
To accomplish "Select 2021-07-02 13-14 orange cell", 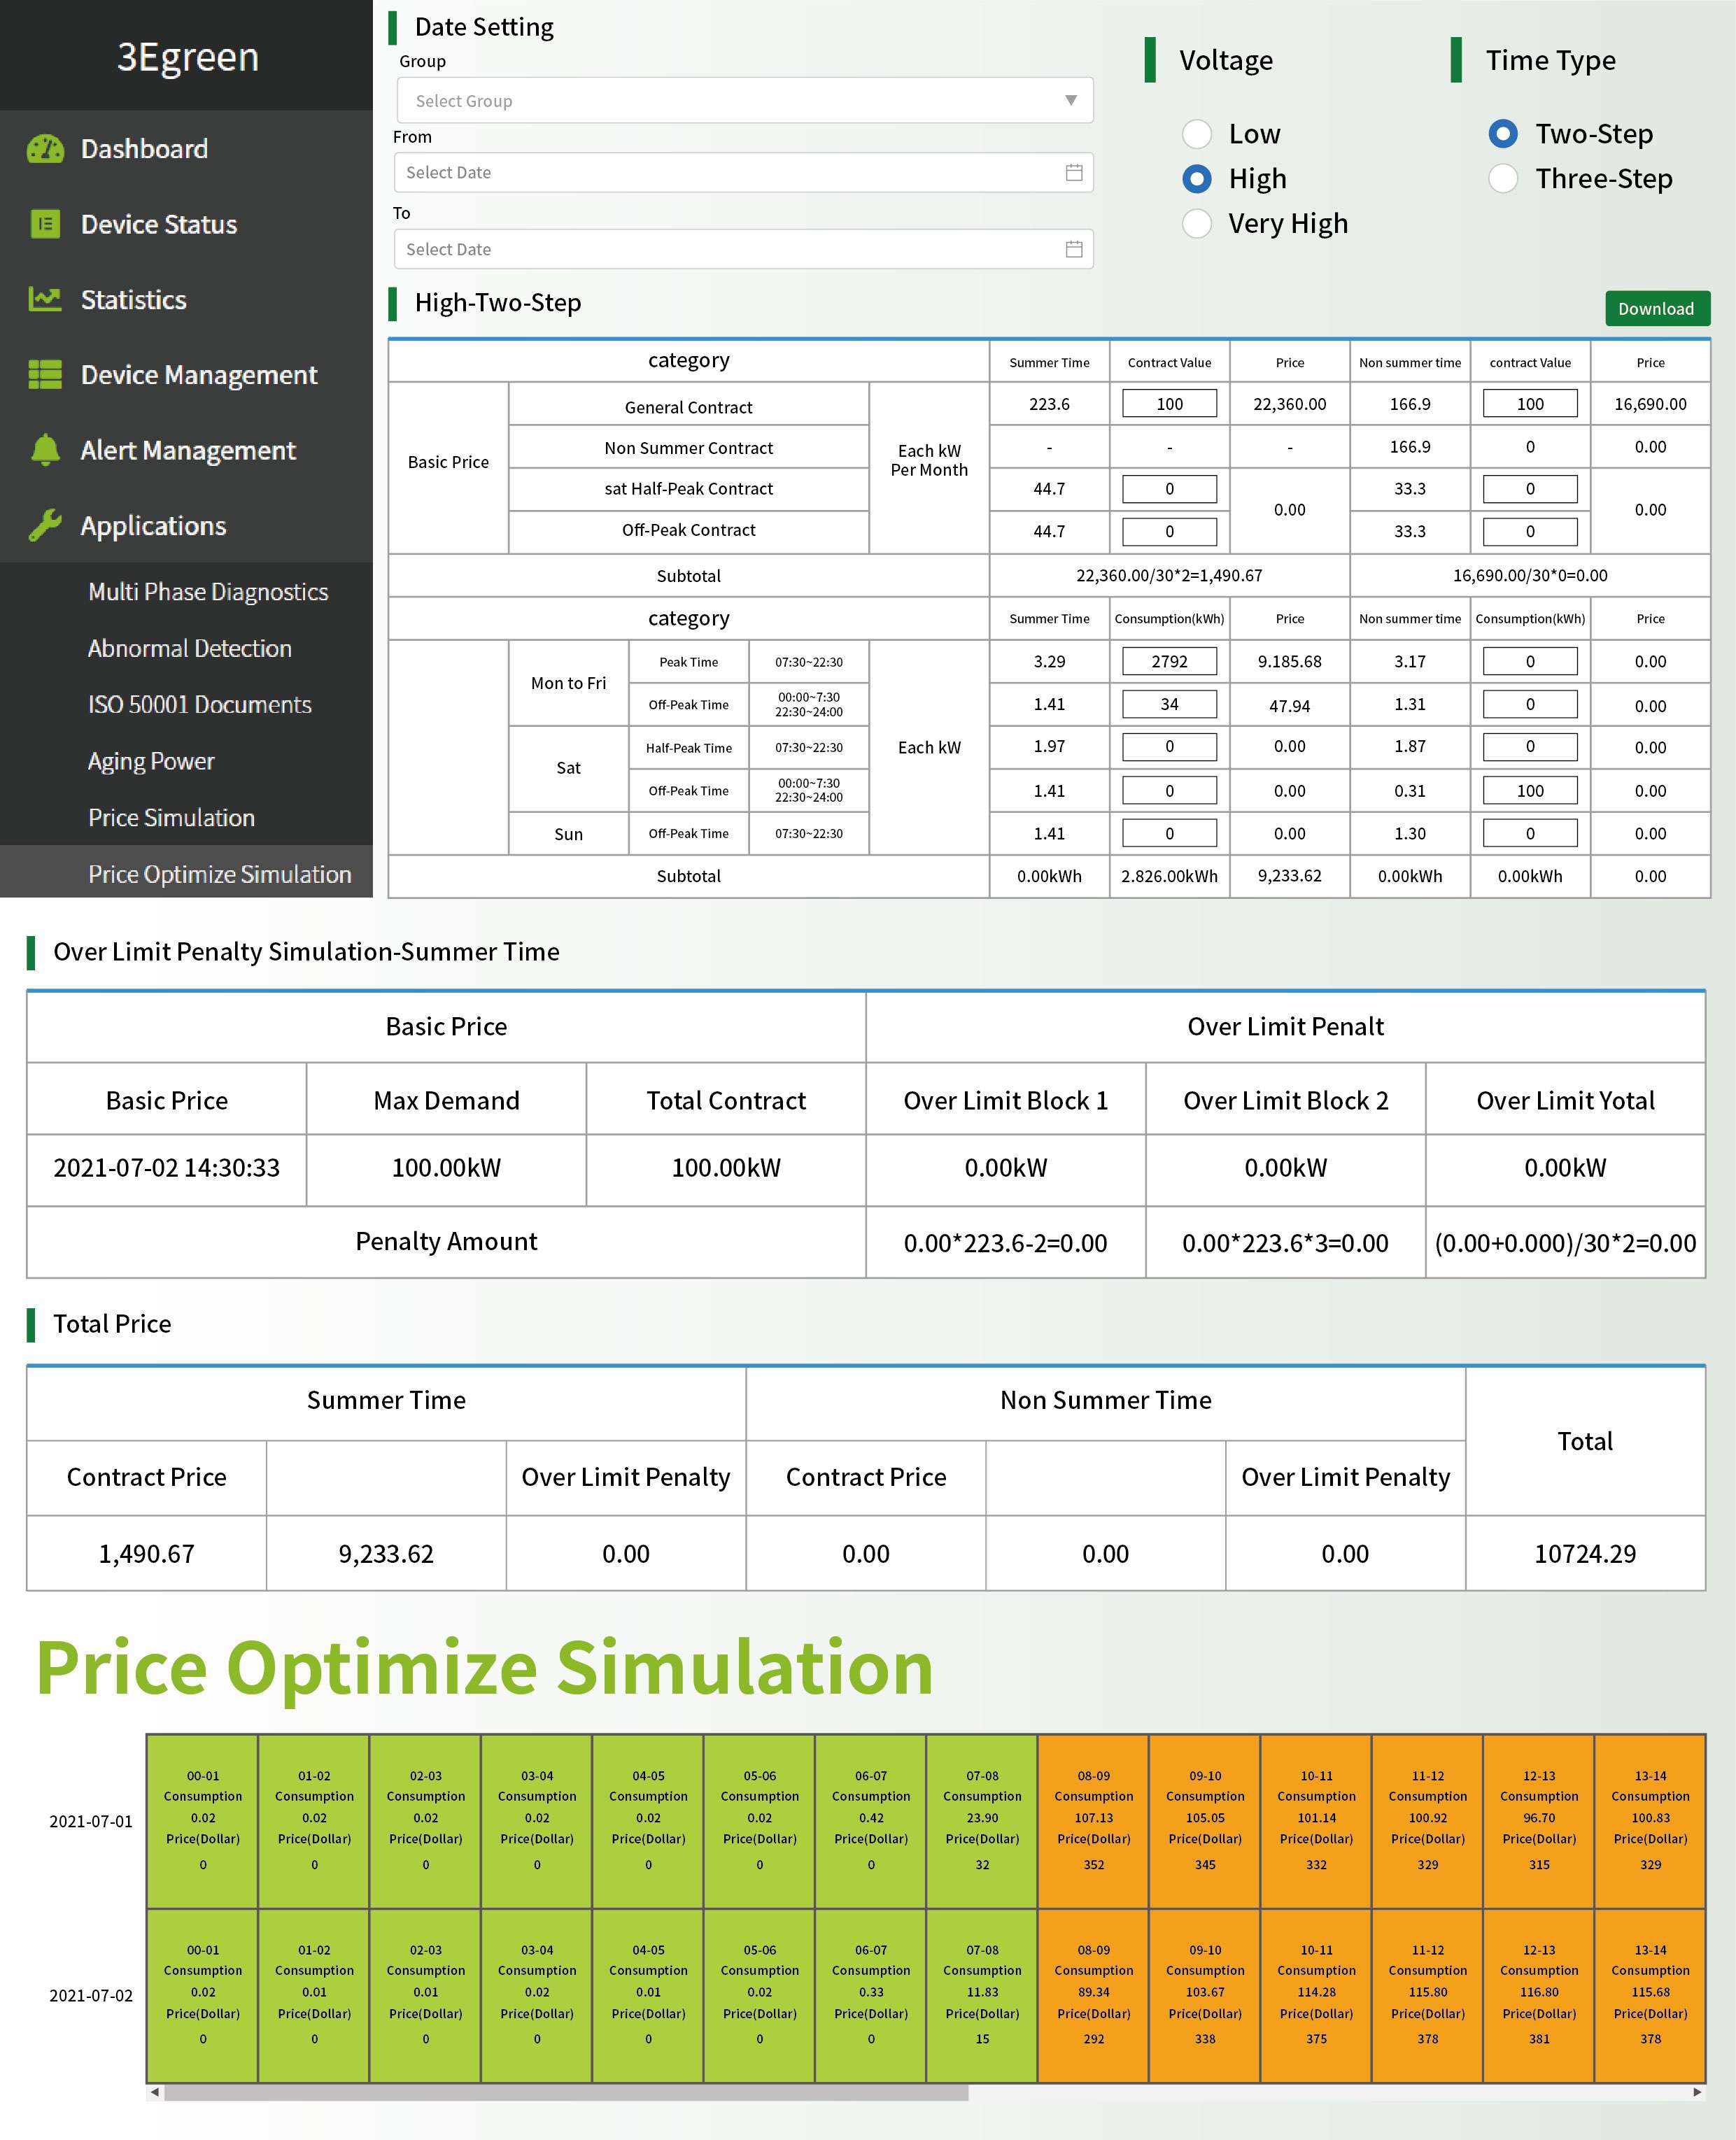I will 1650,1996.
